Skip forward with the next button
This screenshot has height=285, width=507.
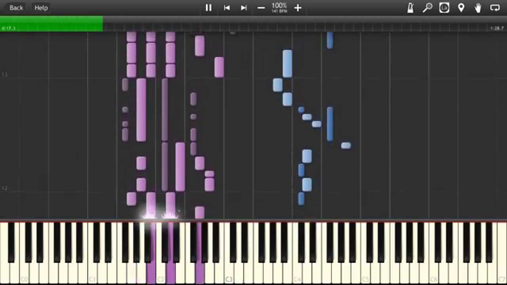click(244, 8)
